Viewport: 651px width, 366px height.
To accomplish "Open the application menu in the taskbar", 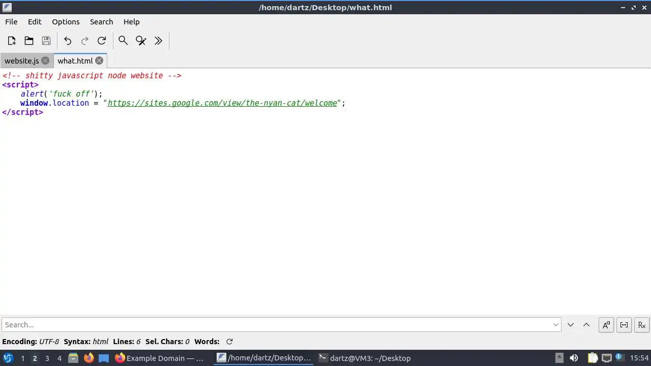I will (8, 358).
